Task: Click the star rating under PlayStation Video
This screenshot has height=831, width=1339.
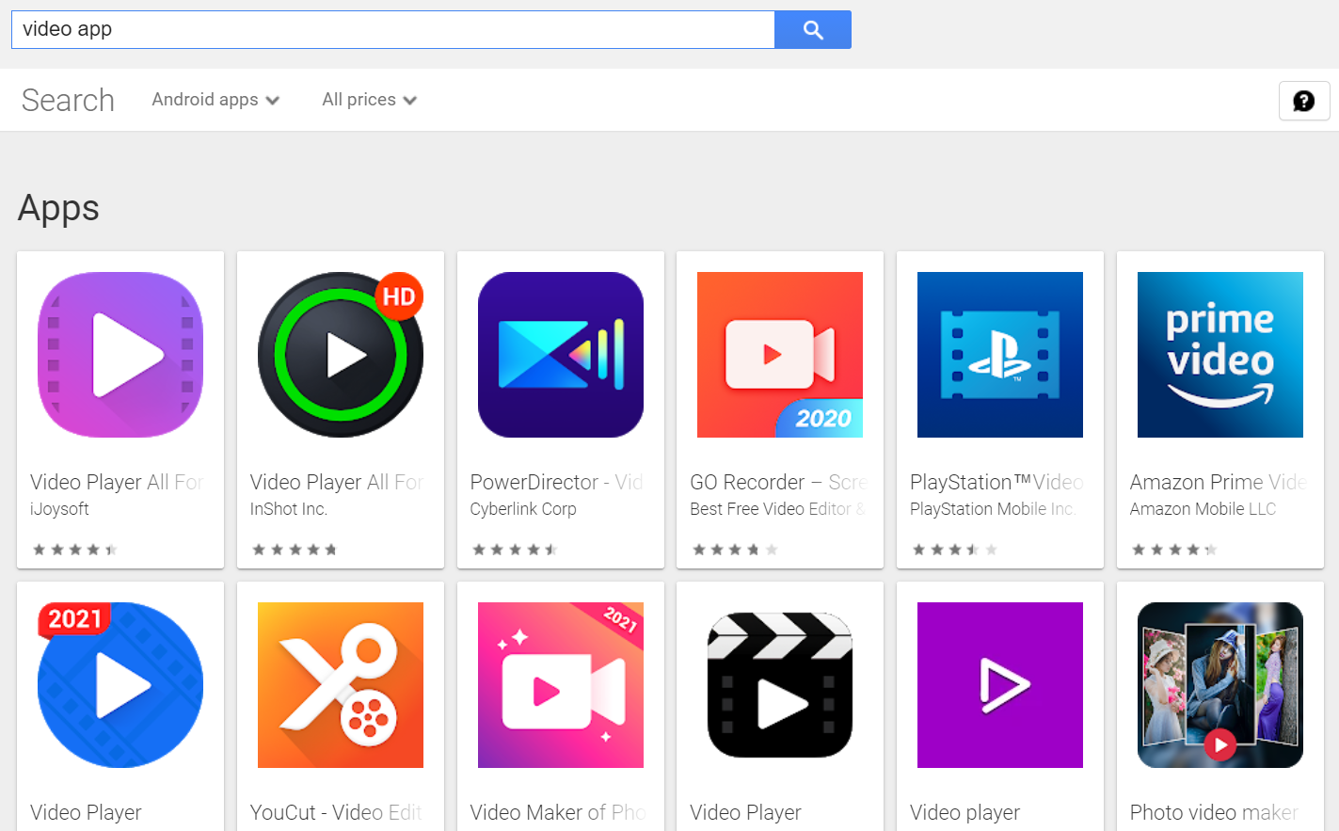Action: 954,550
